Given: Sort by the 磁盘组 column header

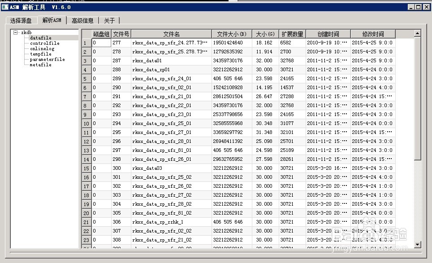Looking at the screenshot, I should [x=101, y=34].
